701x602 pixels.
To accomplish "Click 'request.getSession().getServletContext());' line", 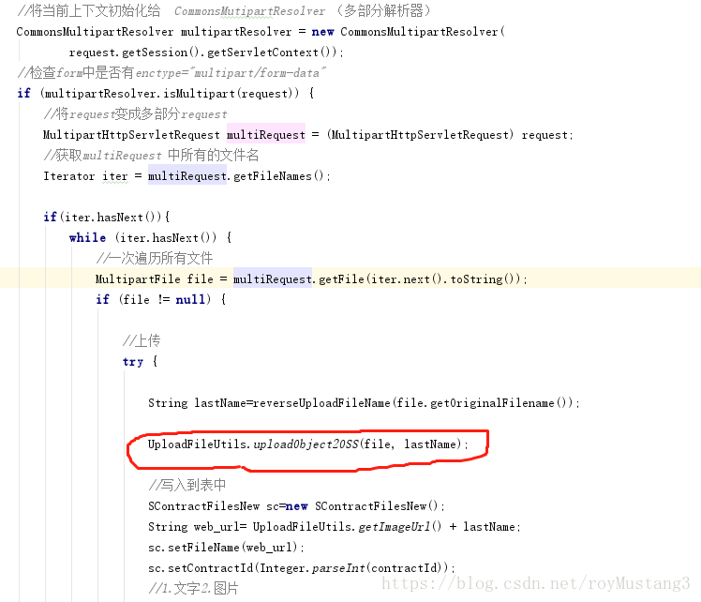I will click(206, 53).
